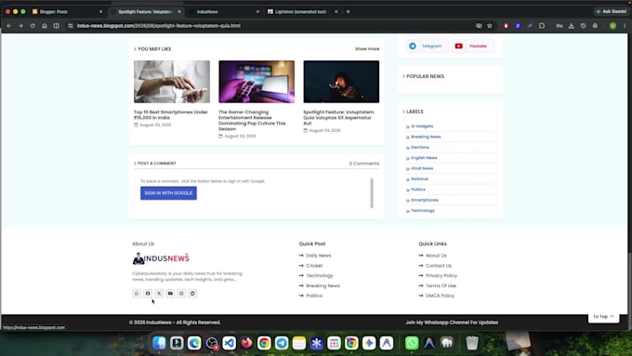The image size is (632, 356).
Task: Open WhatsApp from the dock
Action: coord(412,343)
